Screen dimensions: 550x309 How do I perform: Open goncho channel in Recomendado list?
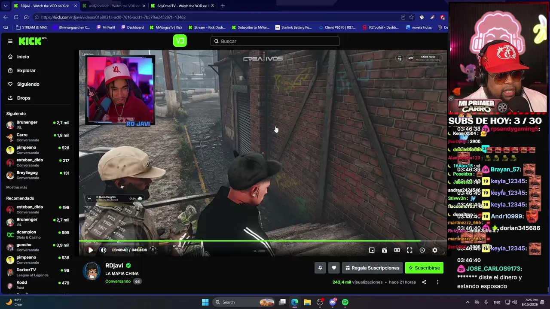pos(38,247)
